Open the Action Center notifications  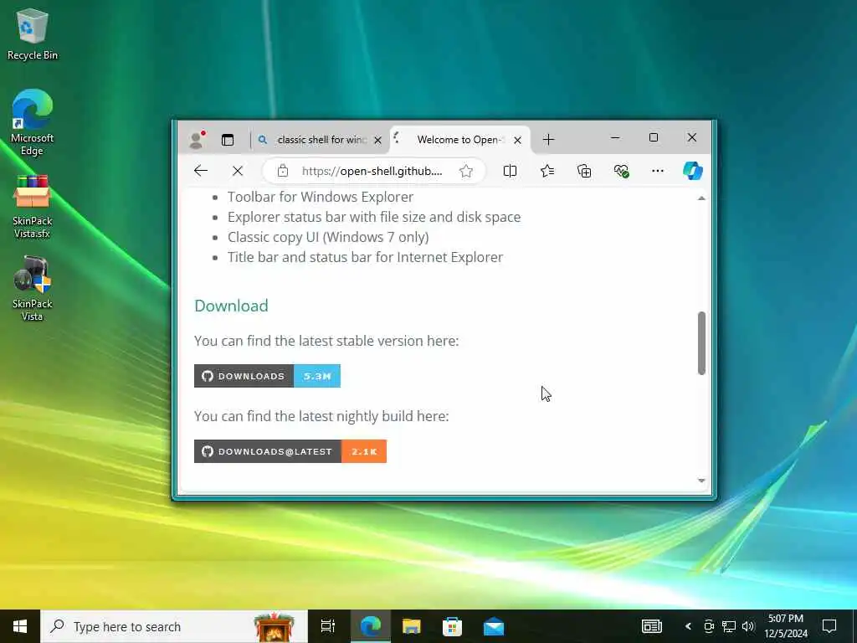pyautogui.click(x=829, y=626)
